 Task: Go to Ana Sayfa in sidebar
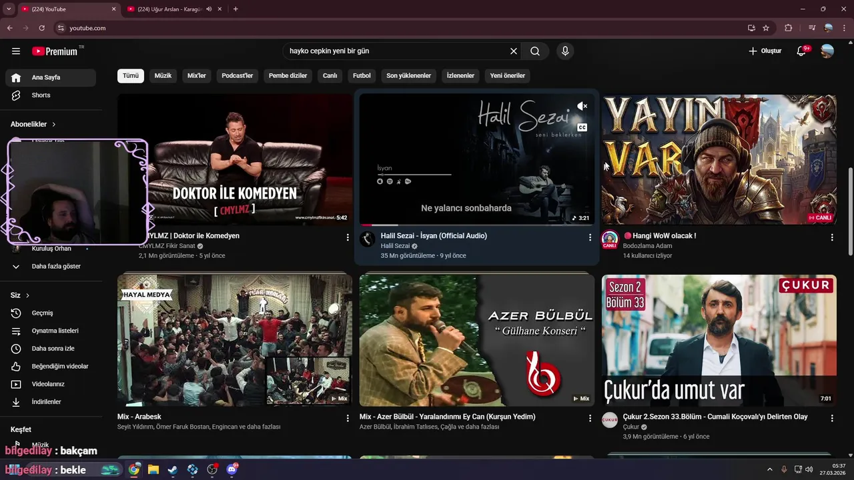pos(51,77)
